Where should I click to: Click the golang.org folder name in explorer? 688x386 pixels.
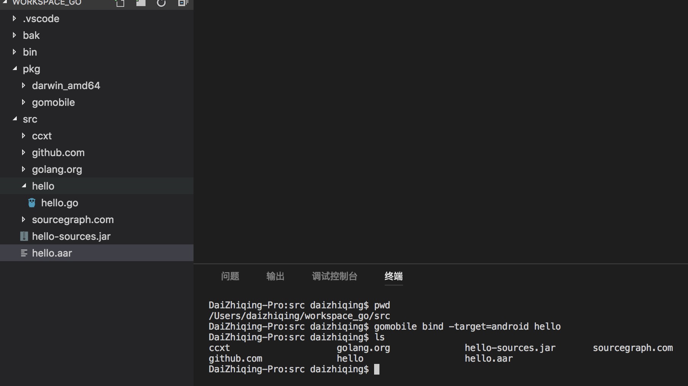57,169
